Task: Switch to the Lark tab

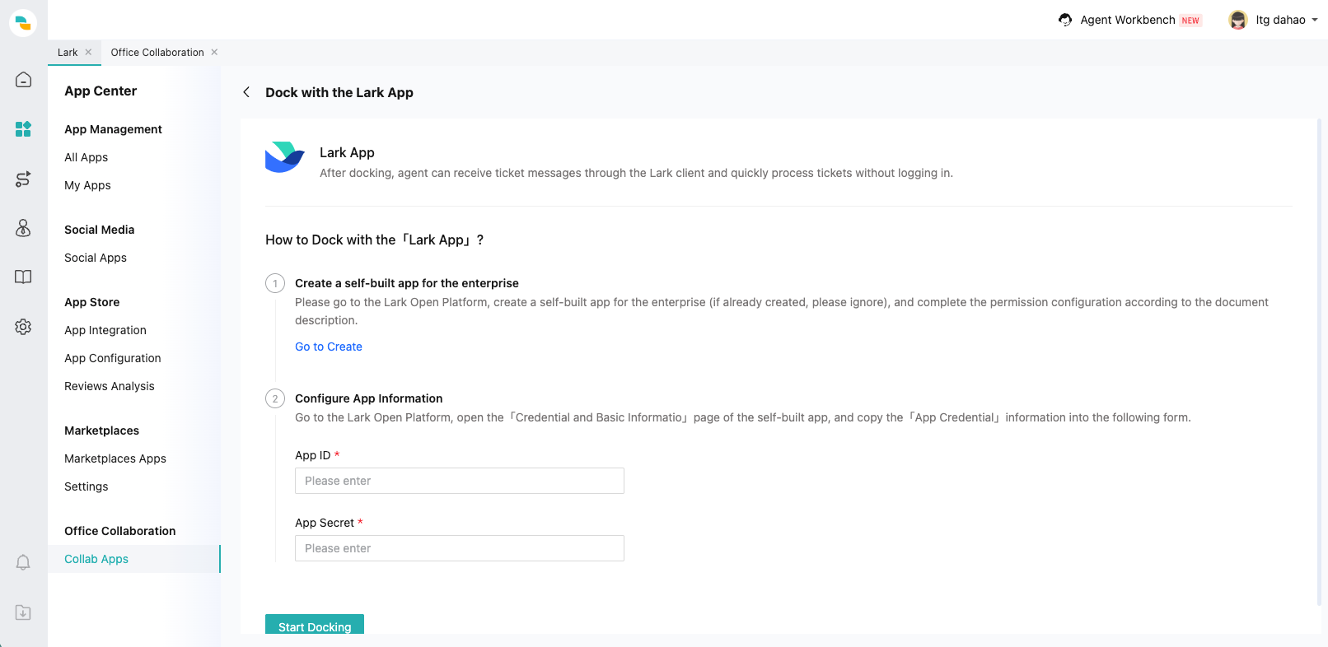Action: 68,53
